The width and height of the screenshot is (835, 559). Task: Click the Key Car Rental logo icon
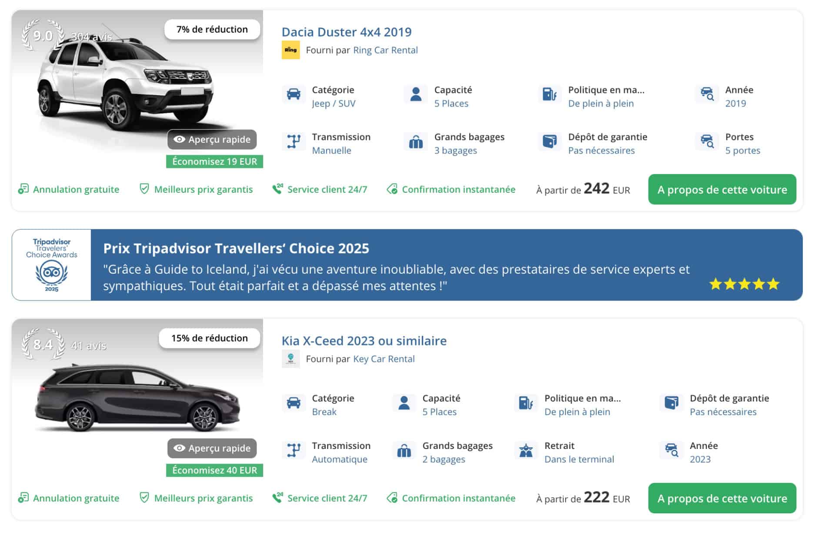[291, 359]
